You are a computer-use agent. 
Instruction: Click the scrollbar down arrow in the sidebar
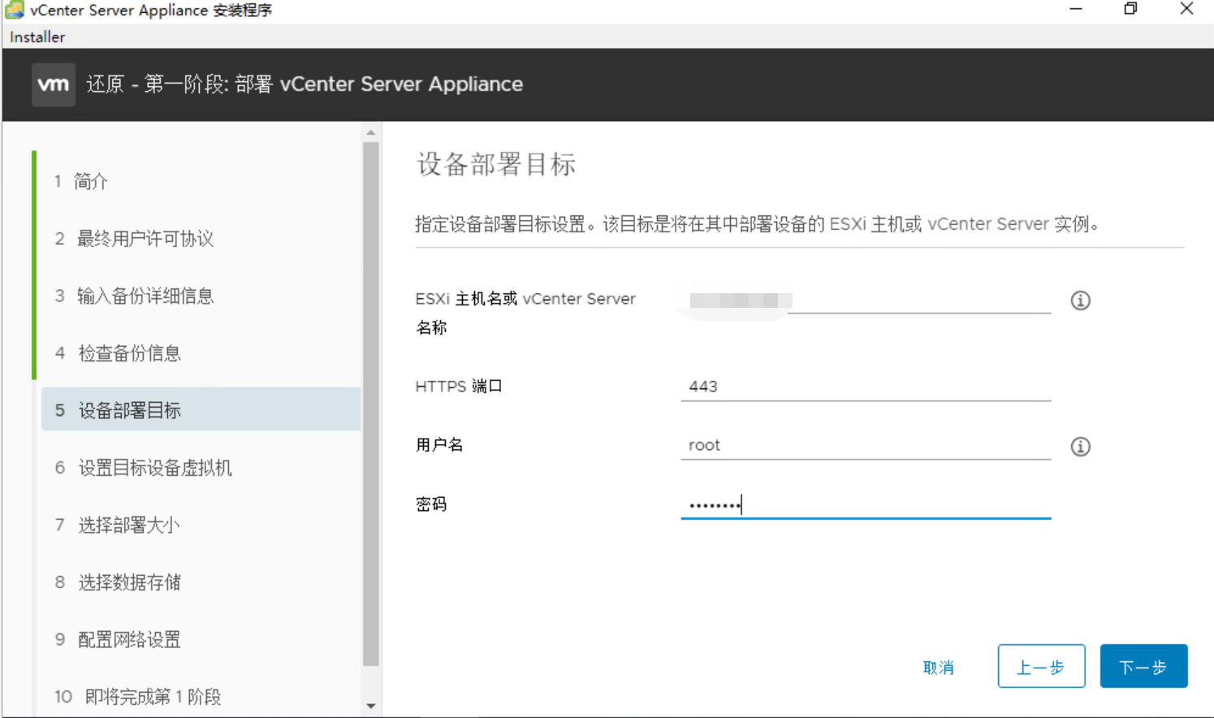(x=371, y=706)
